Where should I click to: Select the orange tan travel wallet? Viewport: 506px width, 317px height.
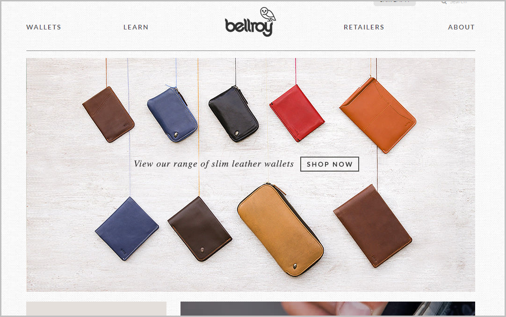point(378,115)
